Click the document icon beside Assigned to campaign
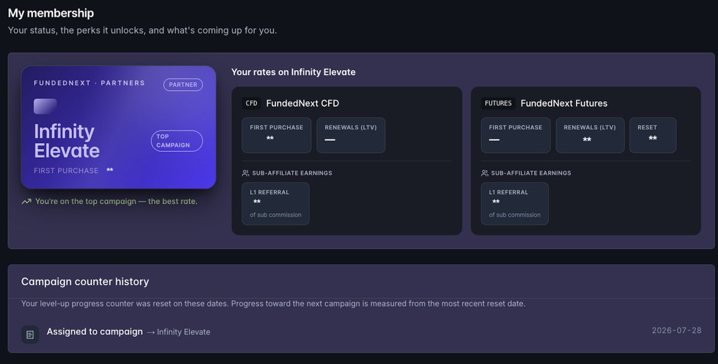 [x=30, y=335]
